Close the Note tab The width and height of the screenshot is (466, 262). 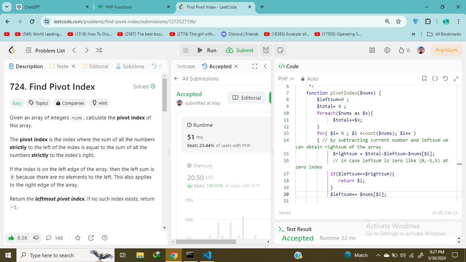coord(73,66)
